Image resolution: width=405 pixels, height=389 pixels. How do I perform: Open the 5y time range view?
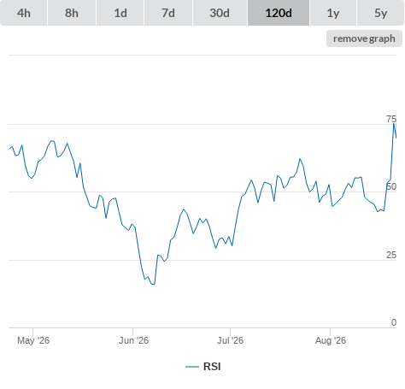pos(380,13)
